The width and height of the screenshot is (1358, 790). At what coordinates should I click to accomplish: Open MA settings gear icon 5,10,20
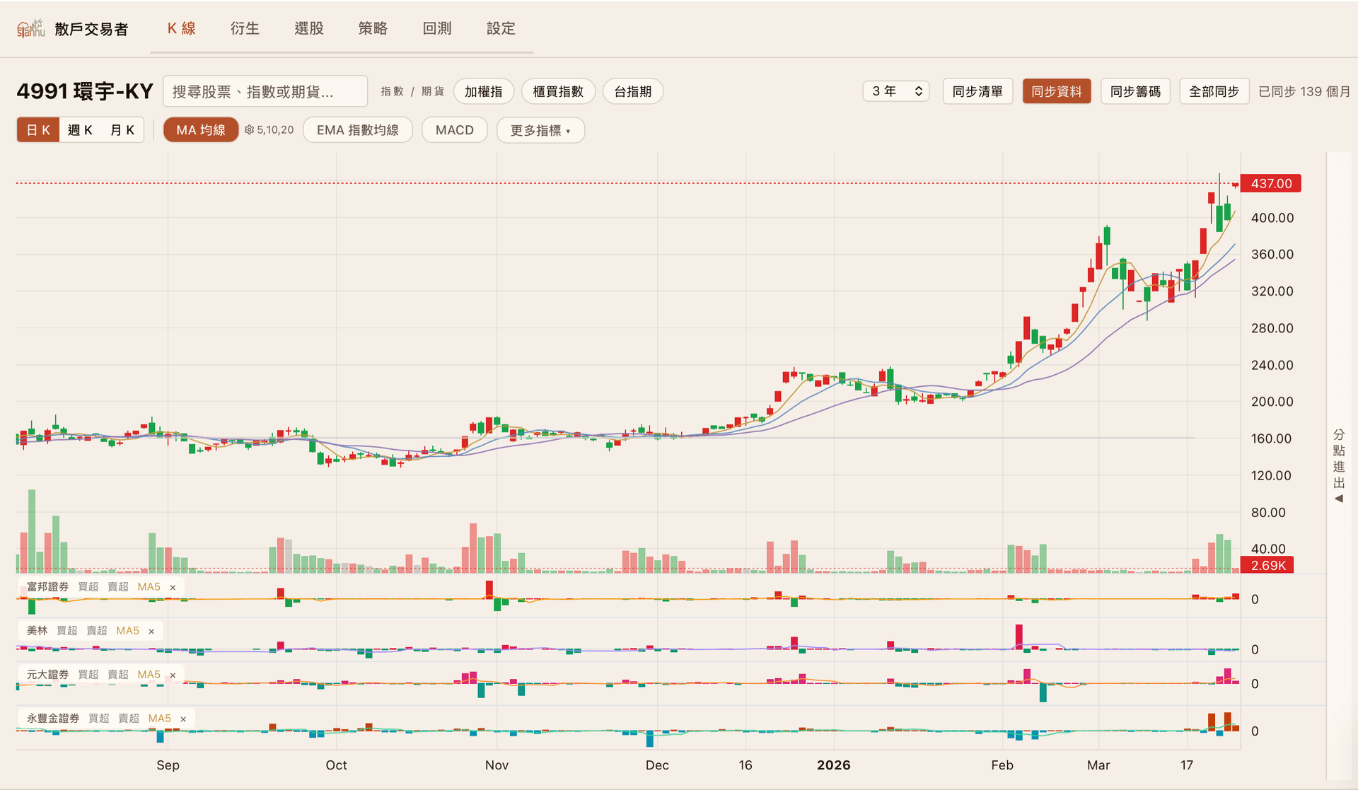click(x=249, y=130)
